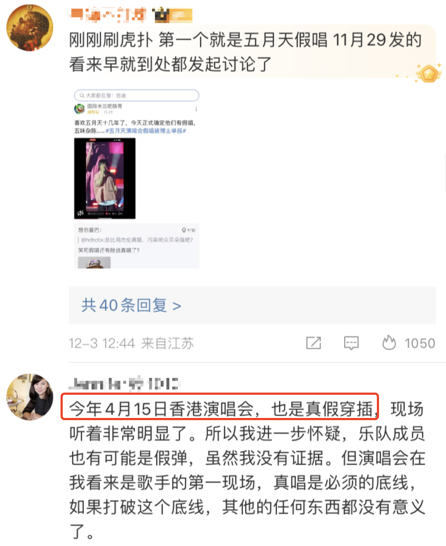
Task: Open the hashtag #五月天演唱会假唱被博主举报#
Action: pyautogui.click(x=146, y=131)
